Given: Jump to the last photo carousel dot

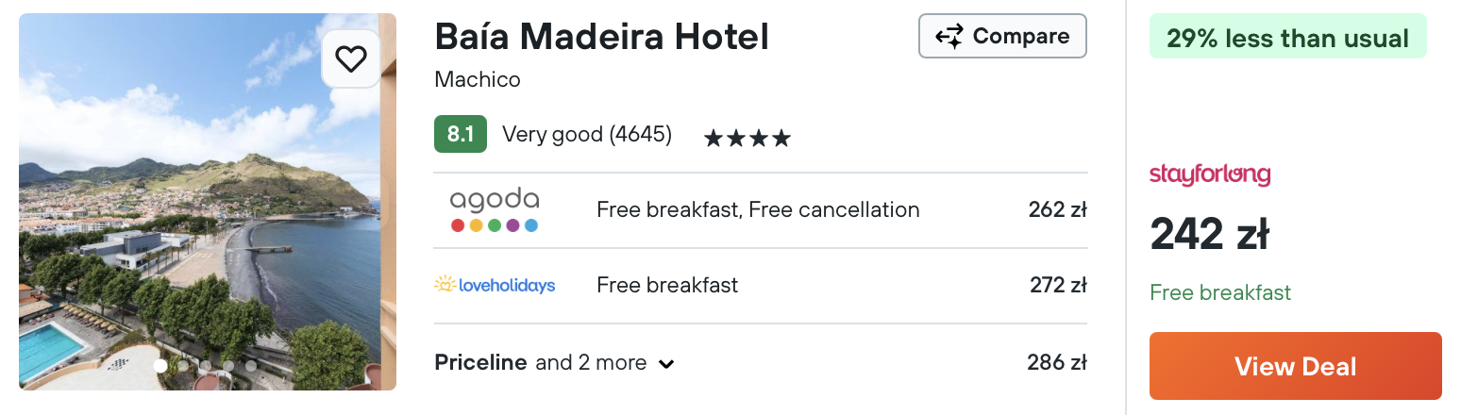Looking at the screenshot, I should pos(251,366).
